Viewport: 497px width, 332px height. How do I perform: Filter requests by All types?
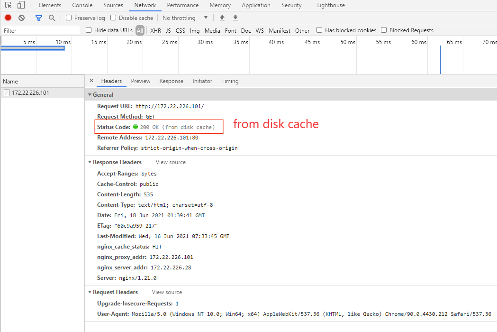coord(140,30)
